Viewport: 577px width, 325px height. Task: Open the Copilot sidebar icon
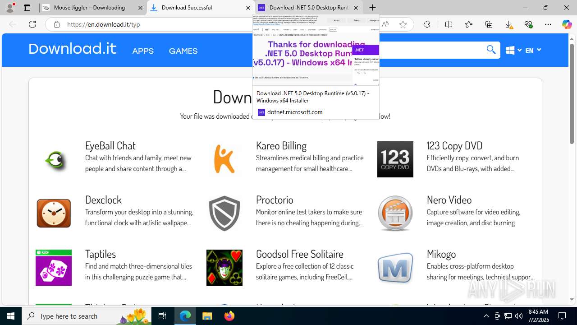pos(567,24)
